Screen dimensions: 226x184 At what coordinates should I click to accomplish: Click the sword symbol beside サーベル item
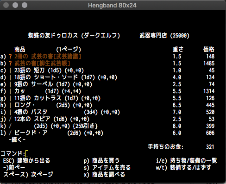coord(10,84)
